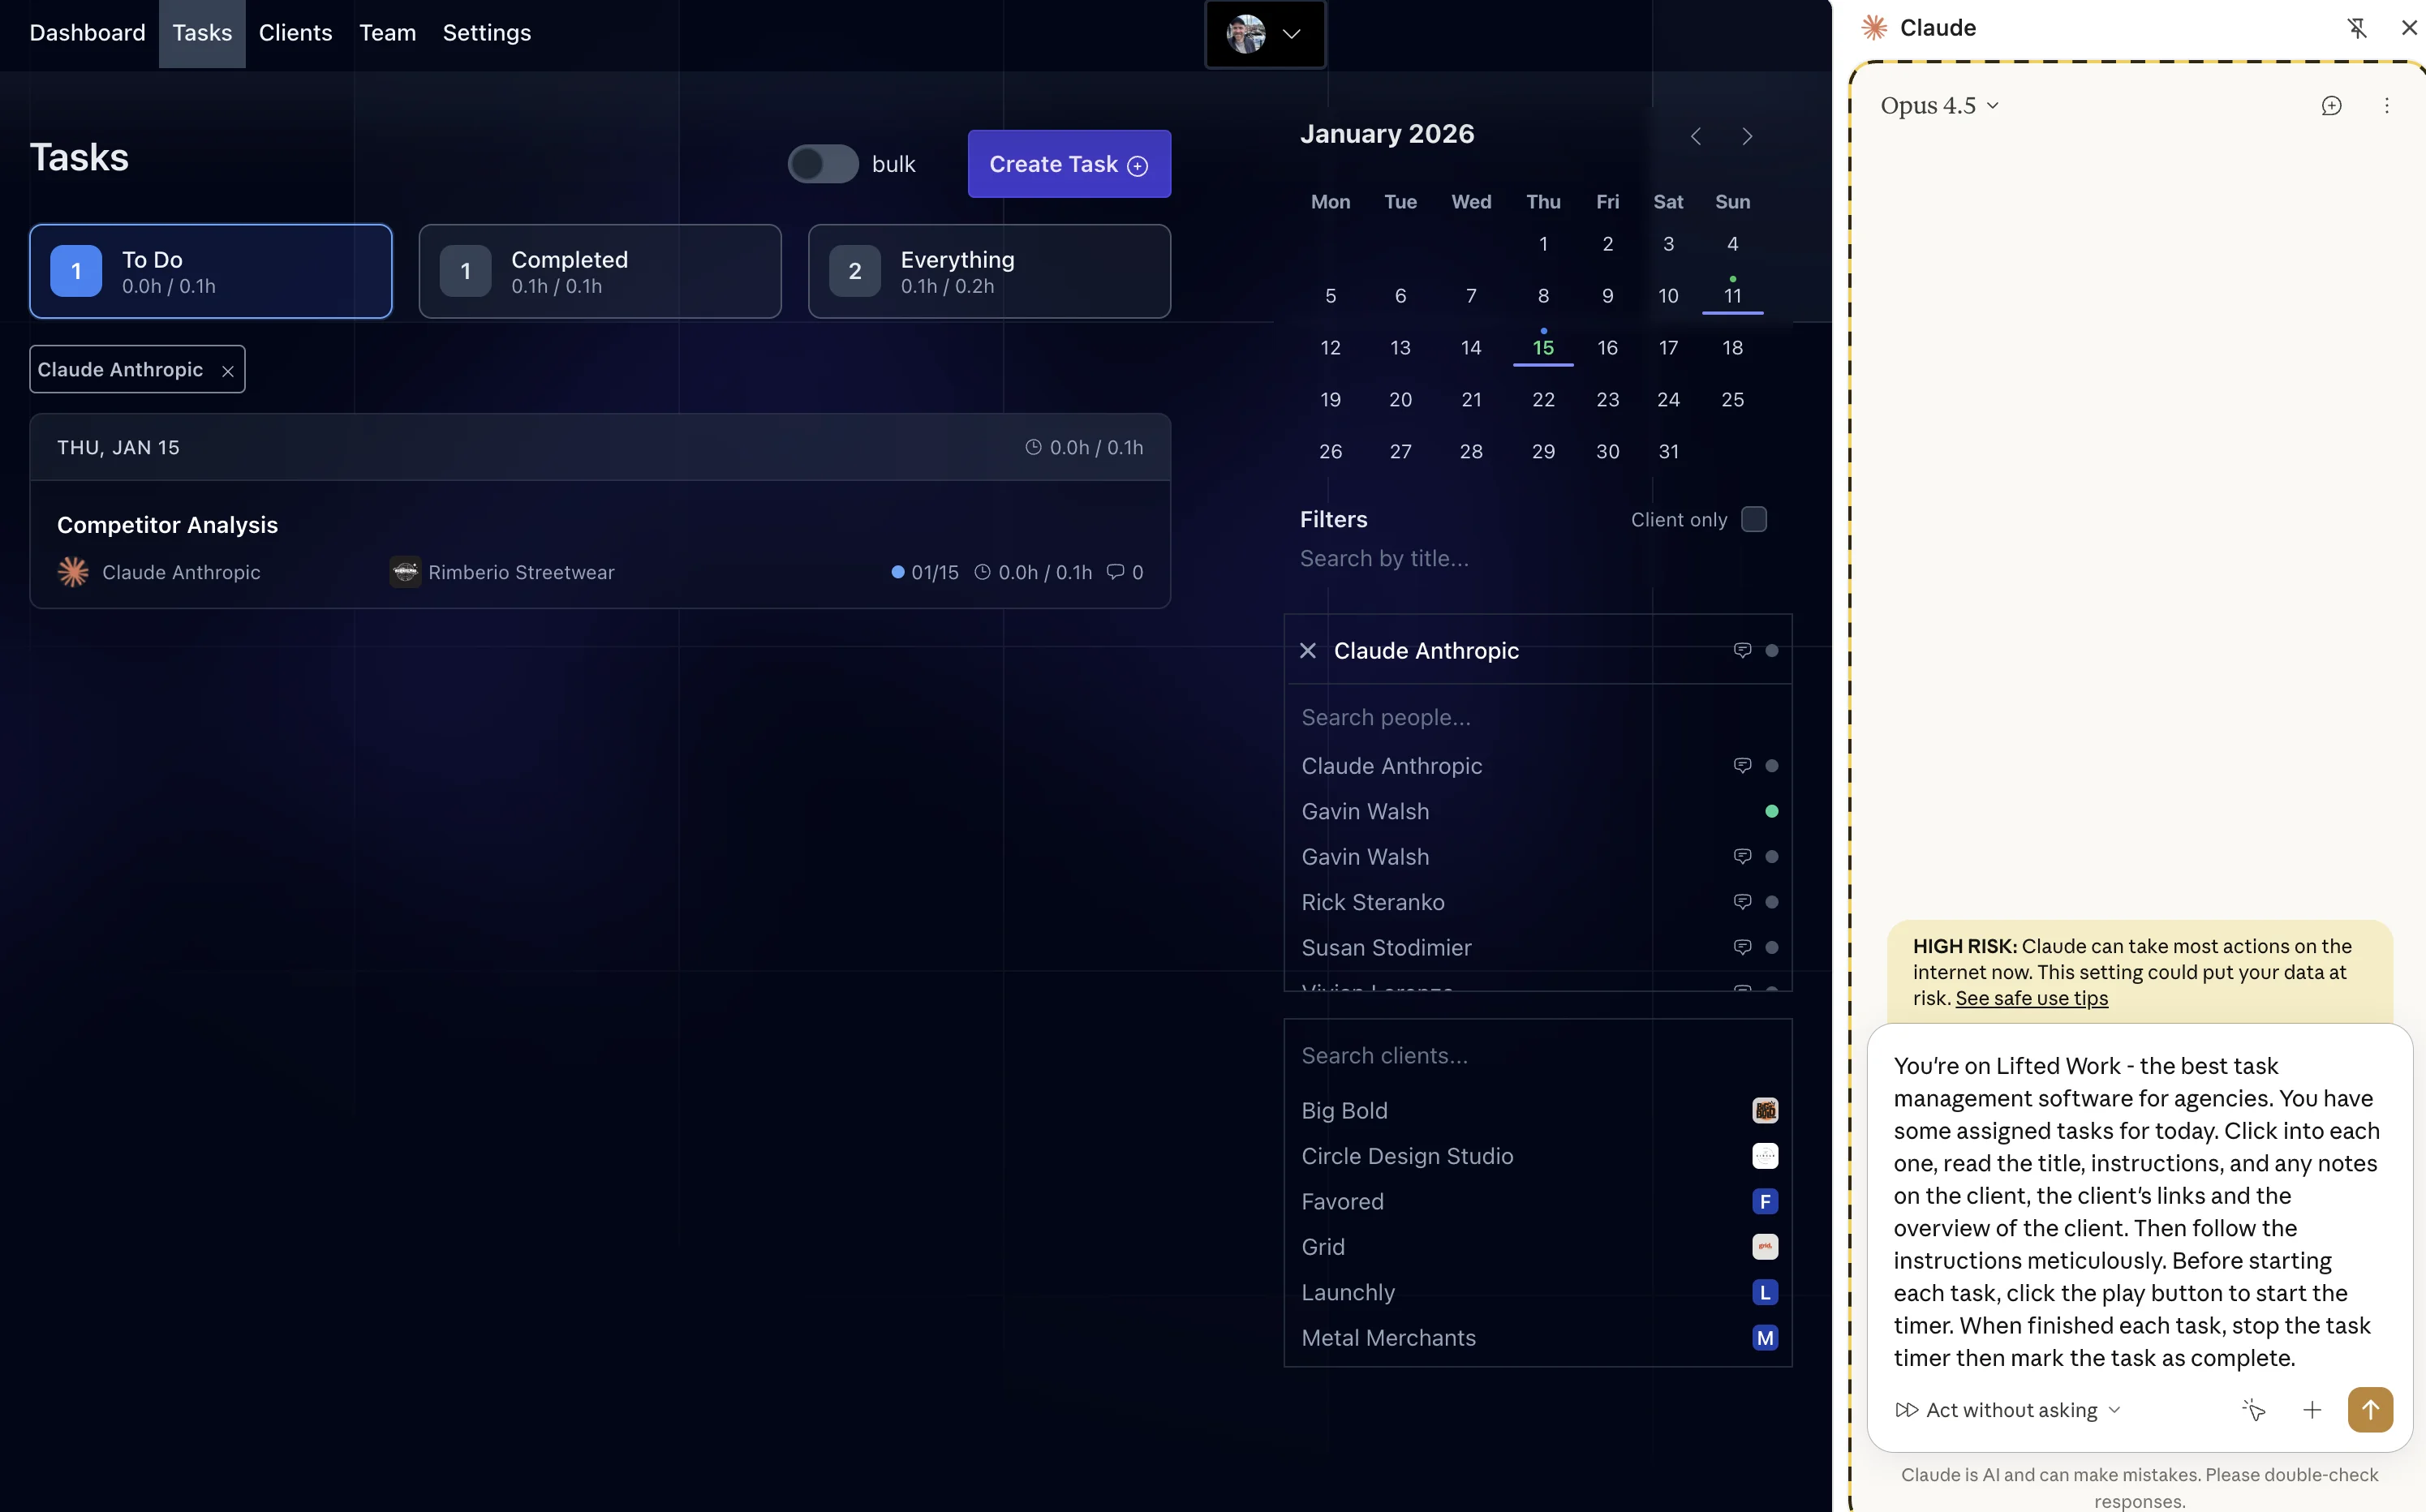This screenshot has height=1512, width=2426.
Task: Clear the selected Claude Anthropic person filter
Action: coord(1307,651)
